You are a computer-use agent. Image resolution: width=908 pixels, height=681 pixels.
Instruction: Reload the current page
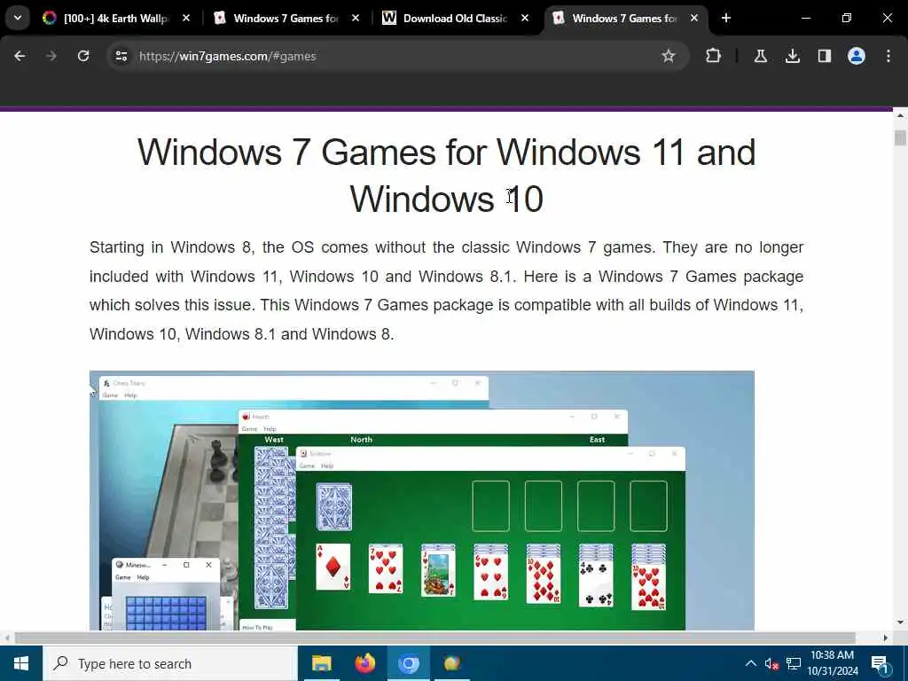83,56
